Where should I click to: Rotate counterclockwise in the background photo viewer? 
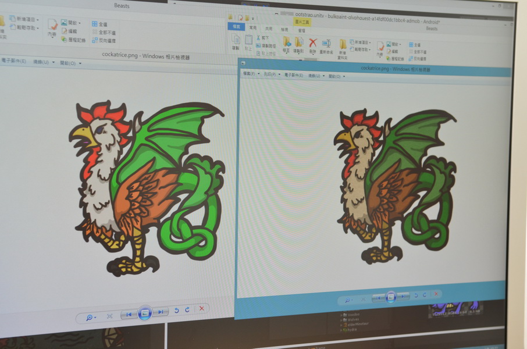(x=177, y=311)
